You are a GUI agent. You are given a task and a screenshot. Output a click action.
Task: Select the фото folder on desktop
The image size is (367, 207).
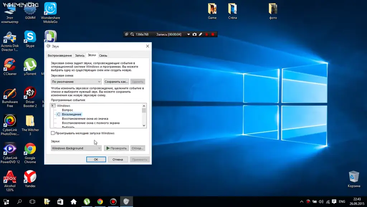(273, 11)
